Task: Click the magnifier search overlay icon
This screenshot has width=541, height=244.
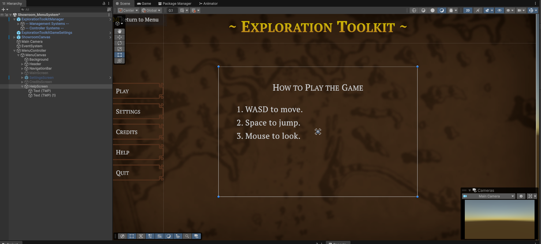Action: point(187,236)
